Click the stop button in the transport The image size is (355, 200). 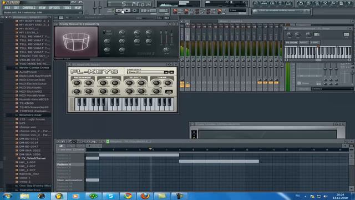click(x=127, y=11)
